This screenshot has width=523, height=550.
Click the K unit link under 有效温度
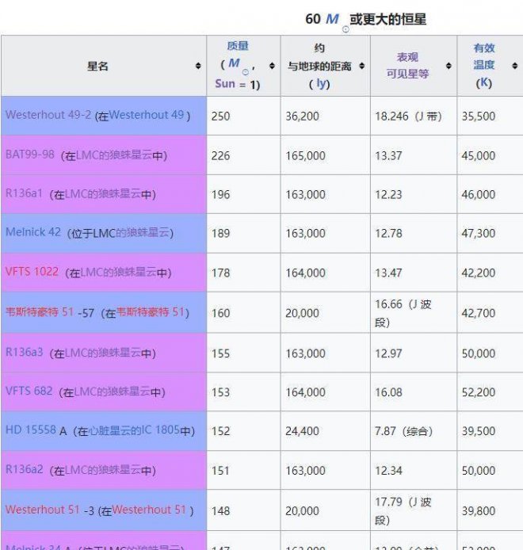tap(484, 82)
